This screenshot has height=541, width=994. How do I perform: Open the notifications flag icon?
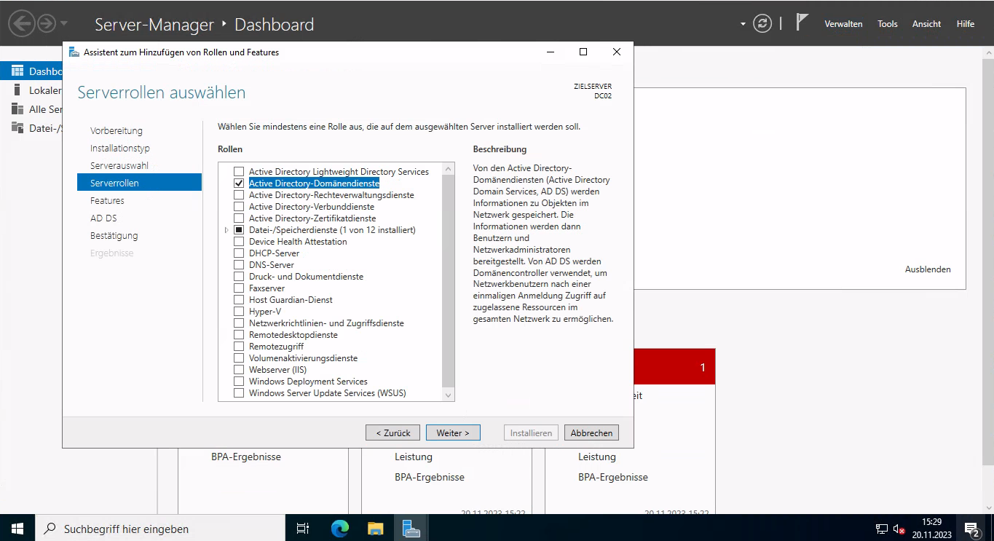click(x=802, y=23)
